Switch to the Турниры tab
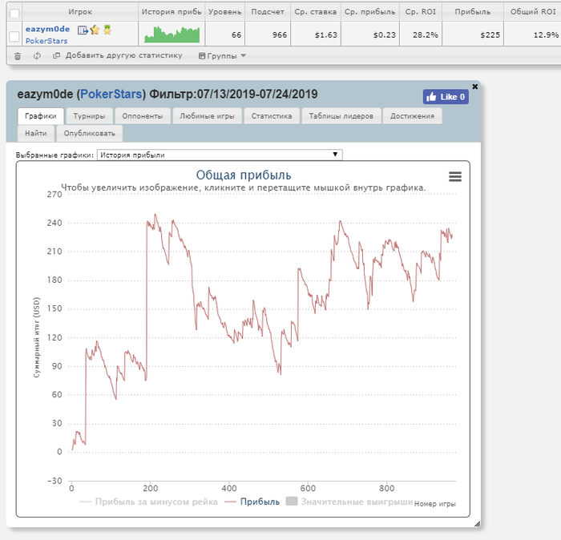561x540 pixels. 89,116
